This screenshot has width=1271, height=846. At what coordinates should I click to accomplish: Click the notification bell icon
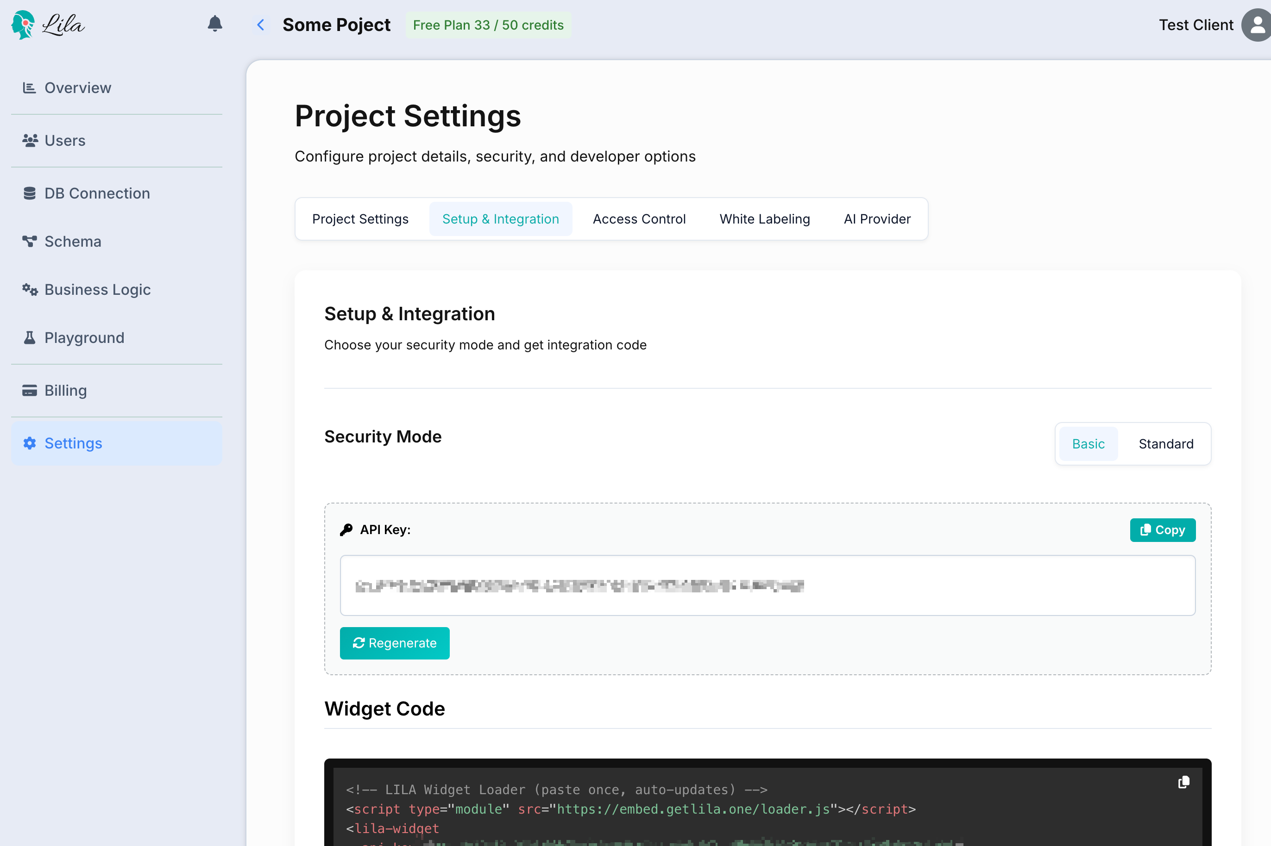click(215, 24)
